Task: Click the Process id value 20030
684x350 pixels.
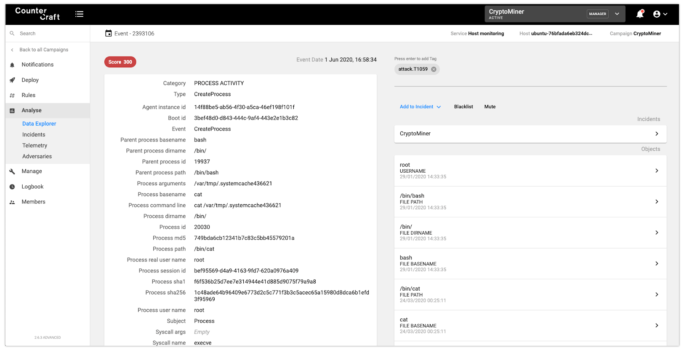Action: tap(202, 227)
